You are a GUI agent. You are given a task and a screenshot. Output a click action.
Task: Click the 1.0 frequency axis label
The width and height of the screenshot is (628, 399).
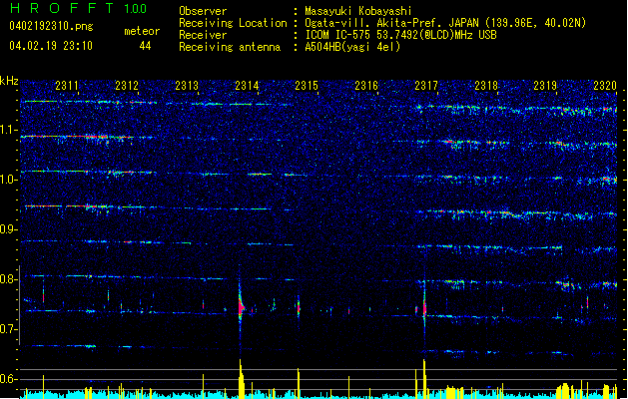[x=9, y=180]
